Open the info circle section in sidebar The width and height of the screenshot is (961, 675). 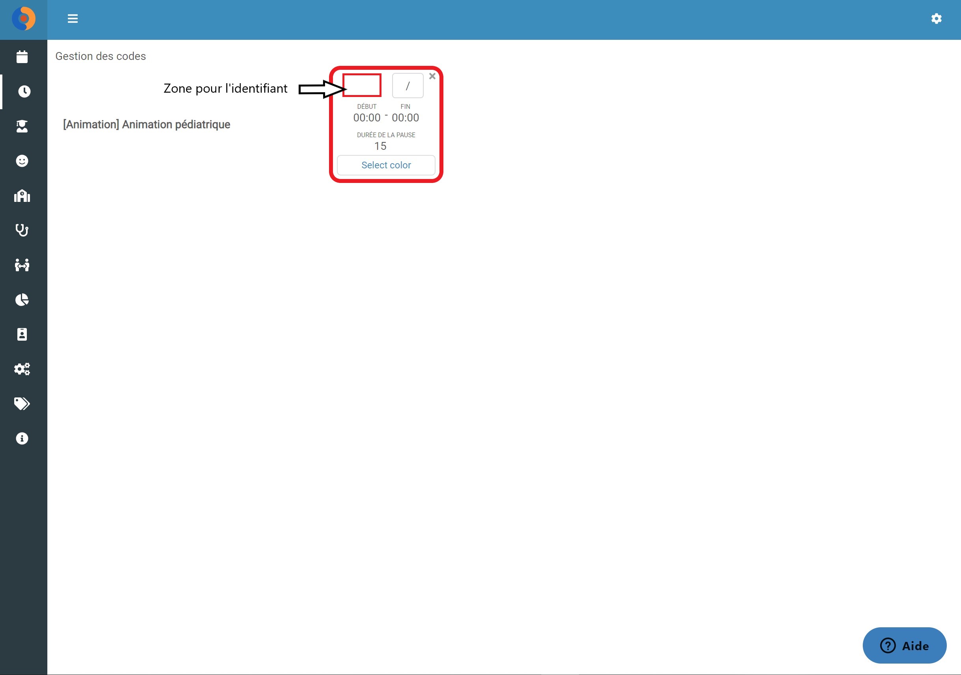[x=22, y=439]
